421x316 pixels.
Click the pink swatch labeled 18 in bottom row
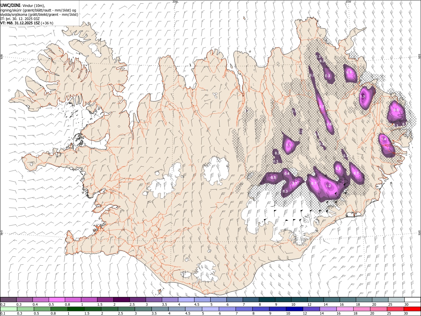tap(361, 309)
